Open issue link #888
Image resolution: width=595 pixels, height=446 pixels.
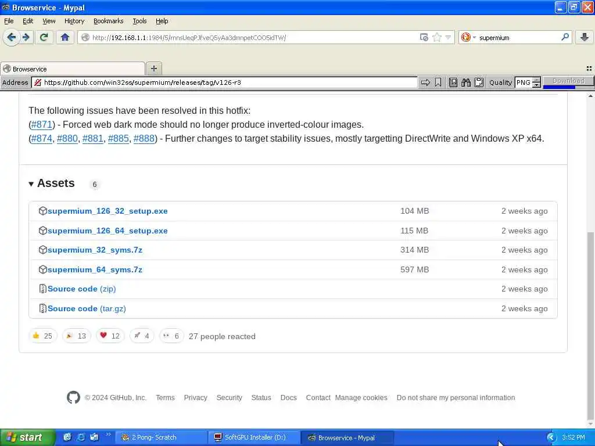(x=144, y=138)
